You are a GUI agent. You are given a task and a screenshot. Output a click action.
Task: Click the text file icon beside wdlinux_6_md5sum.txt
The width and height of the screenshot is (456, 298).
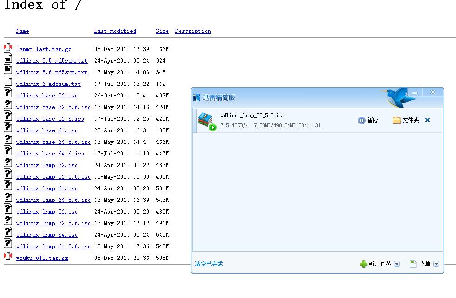[x=8, y=81]
